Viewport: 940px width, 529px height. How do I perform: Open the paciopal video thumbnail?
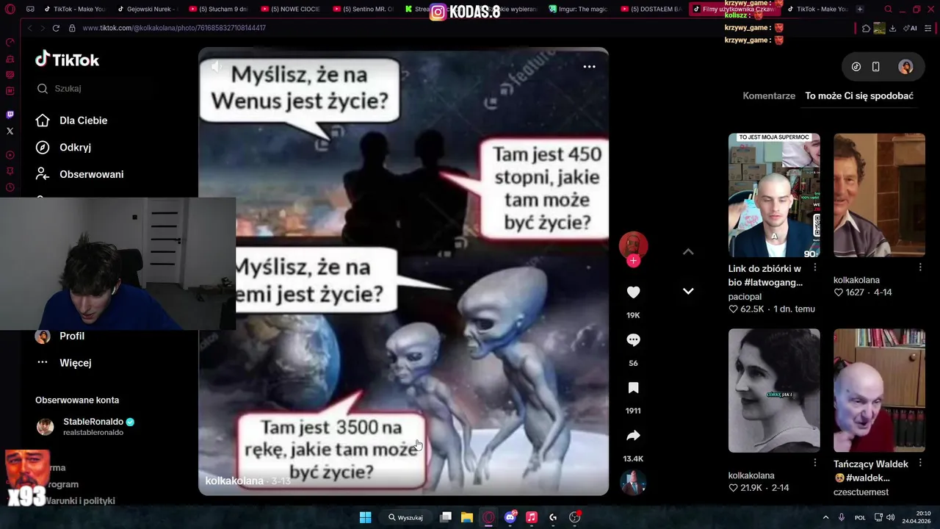pos(774,195)
